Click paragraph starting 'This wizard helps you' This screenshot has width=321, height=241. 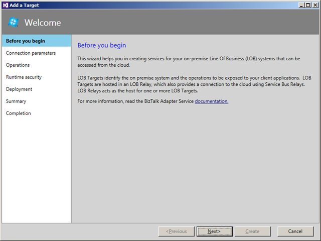(189, 62)
